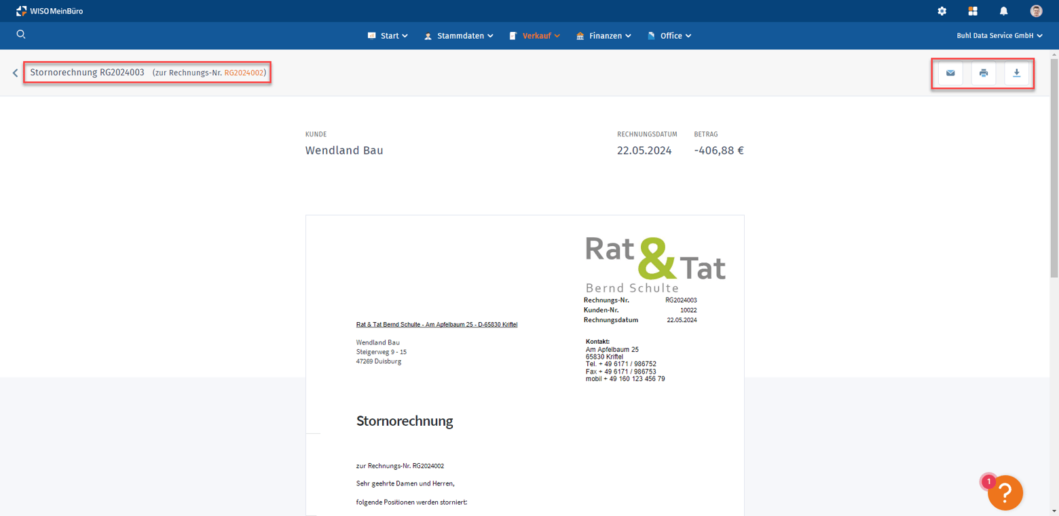Click Kunden-Nr. value 10022
The width and height of the screenshot is (1059, 516).
pyautogui.click(x=689, y=310)
